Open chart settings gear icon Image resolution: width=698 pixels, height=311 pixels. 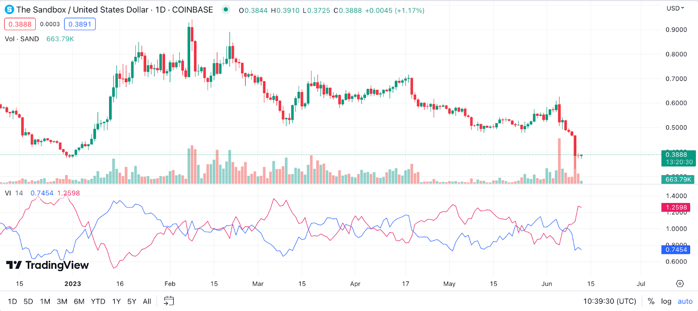(x=680, y=284)
